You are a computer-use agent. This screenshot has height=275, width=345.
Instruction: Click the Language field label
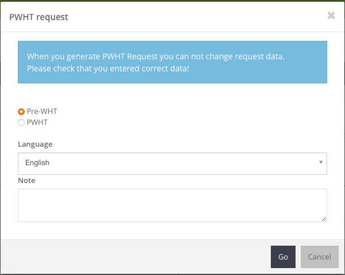click(35, 144)
